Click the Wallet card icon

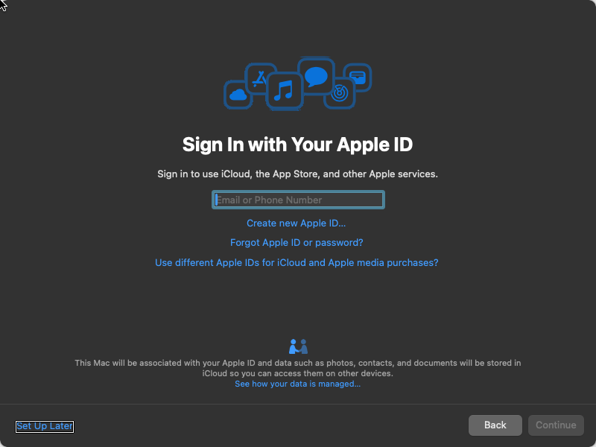point(358,77)
